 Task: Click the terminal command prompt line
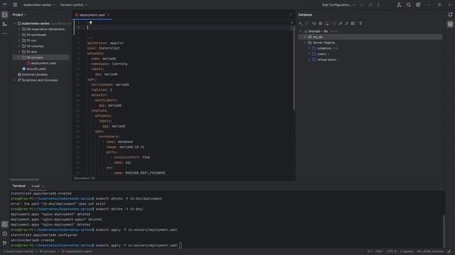(x=96, y=245)
